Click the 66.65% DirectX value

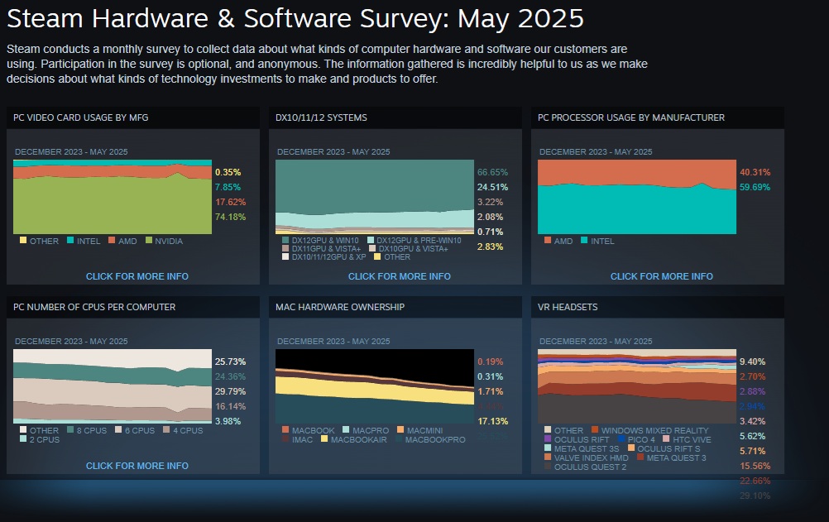click(492, 172)
